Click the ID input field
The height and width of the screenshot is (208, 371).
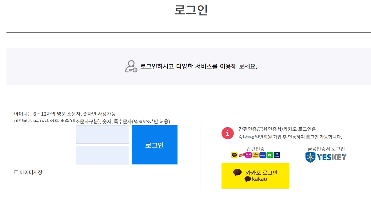point(102,134)
